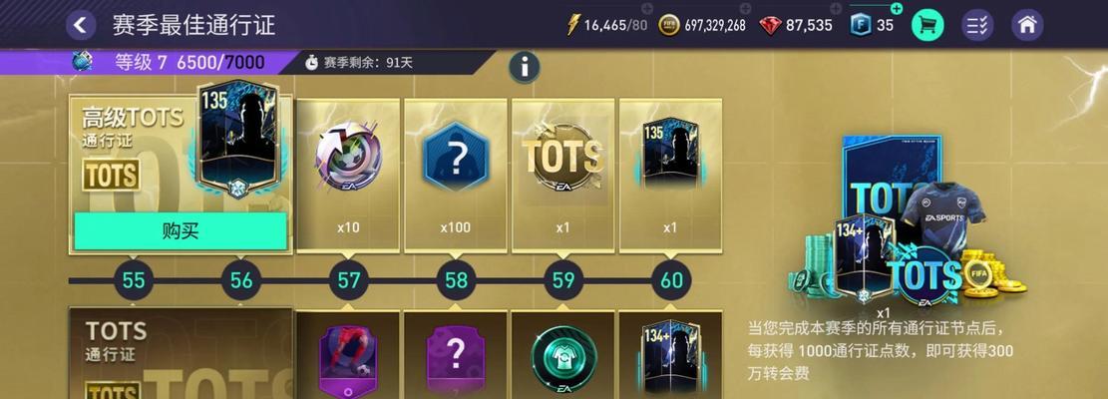Open the TOTS token x1 reward
Image resolution: width=1108 pixels, height=399 pixels.
pyautogui.click(x=563, y=176)
